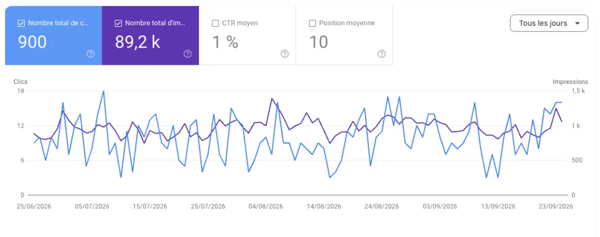The width and height of the screenshot is (600, 237).
Task: Uncheck the Nombre total d'impressions checkbox
Action: tap(118, 23)
